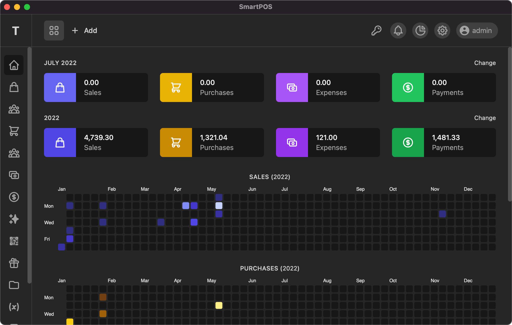Open the dashboard grid menu next to Add
512x325 pixels.
tap(54, 30)
